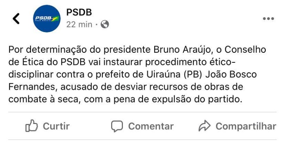Click the speech bubble comment icon
285x145 pixels.
(117, 126)
